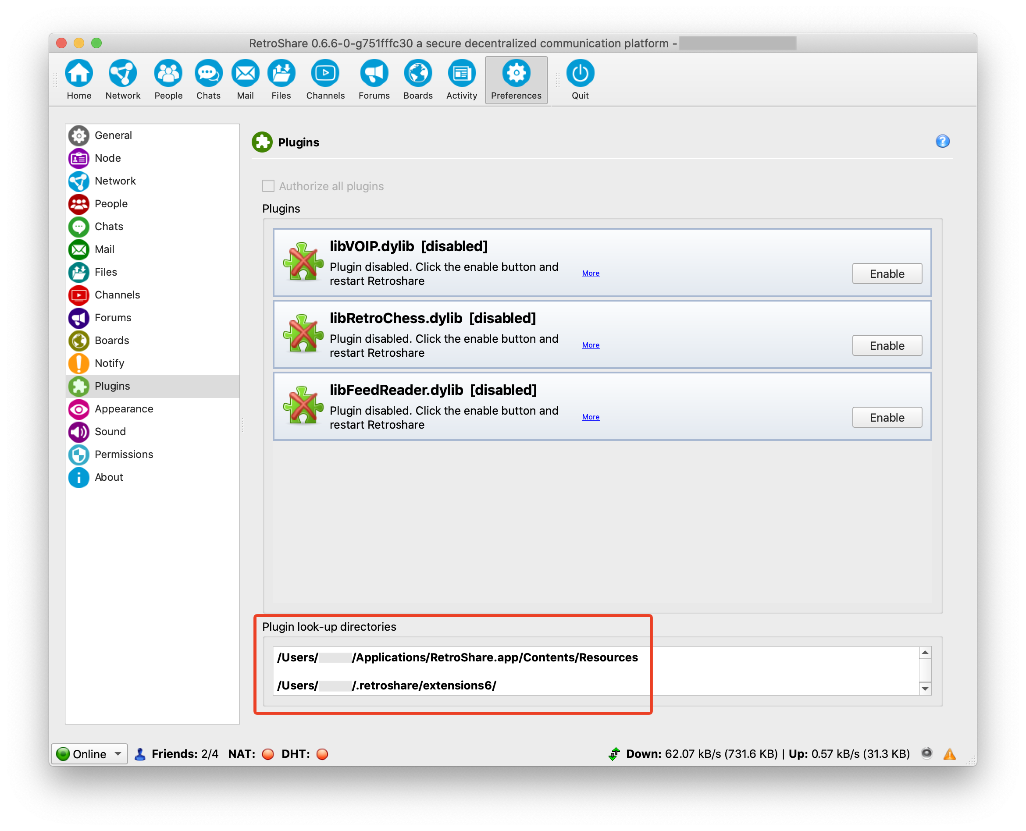The image size is (1026, 831).
Task: Select Channels in preferences sidebar
Action: (x=152, y=295)
